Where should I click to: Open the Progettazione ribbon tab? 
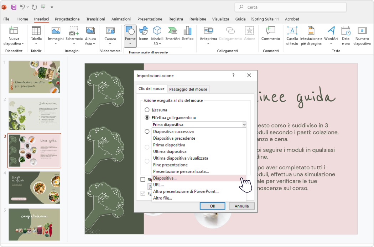[x=67, y=19]
